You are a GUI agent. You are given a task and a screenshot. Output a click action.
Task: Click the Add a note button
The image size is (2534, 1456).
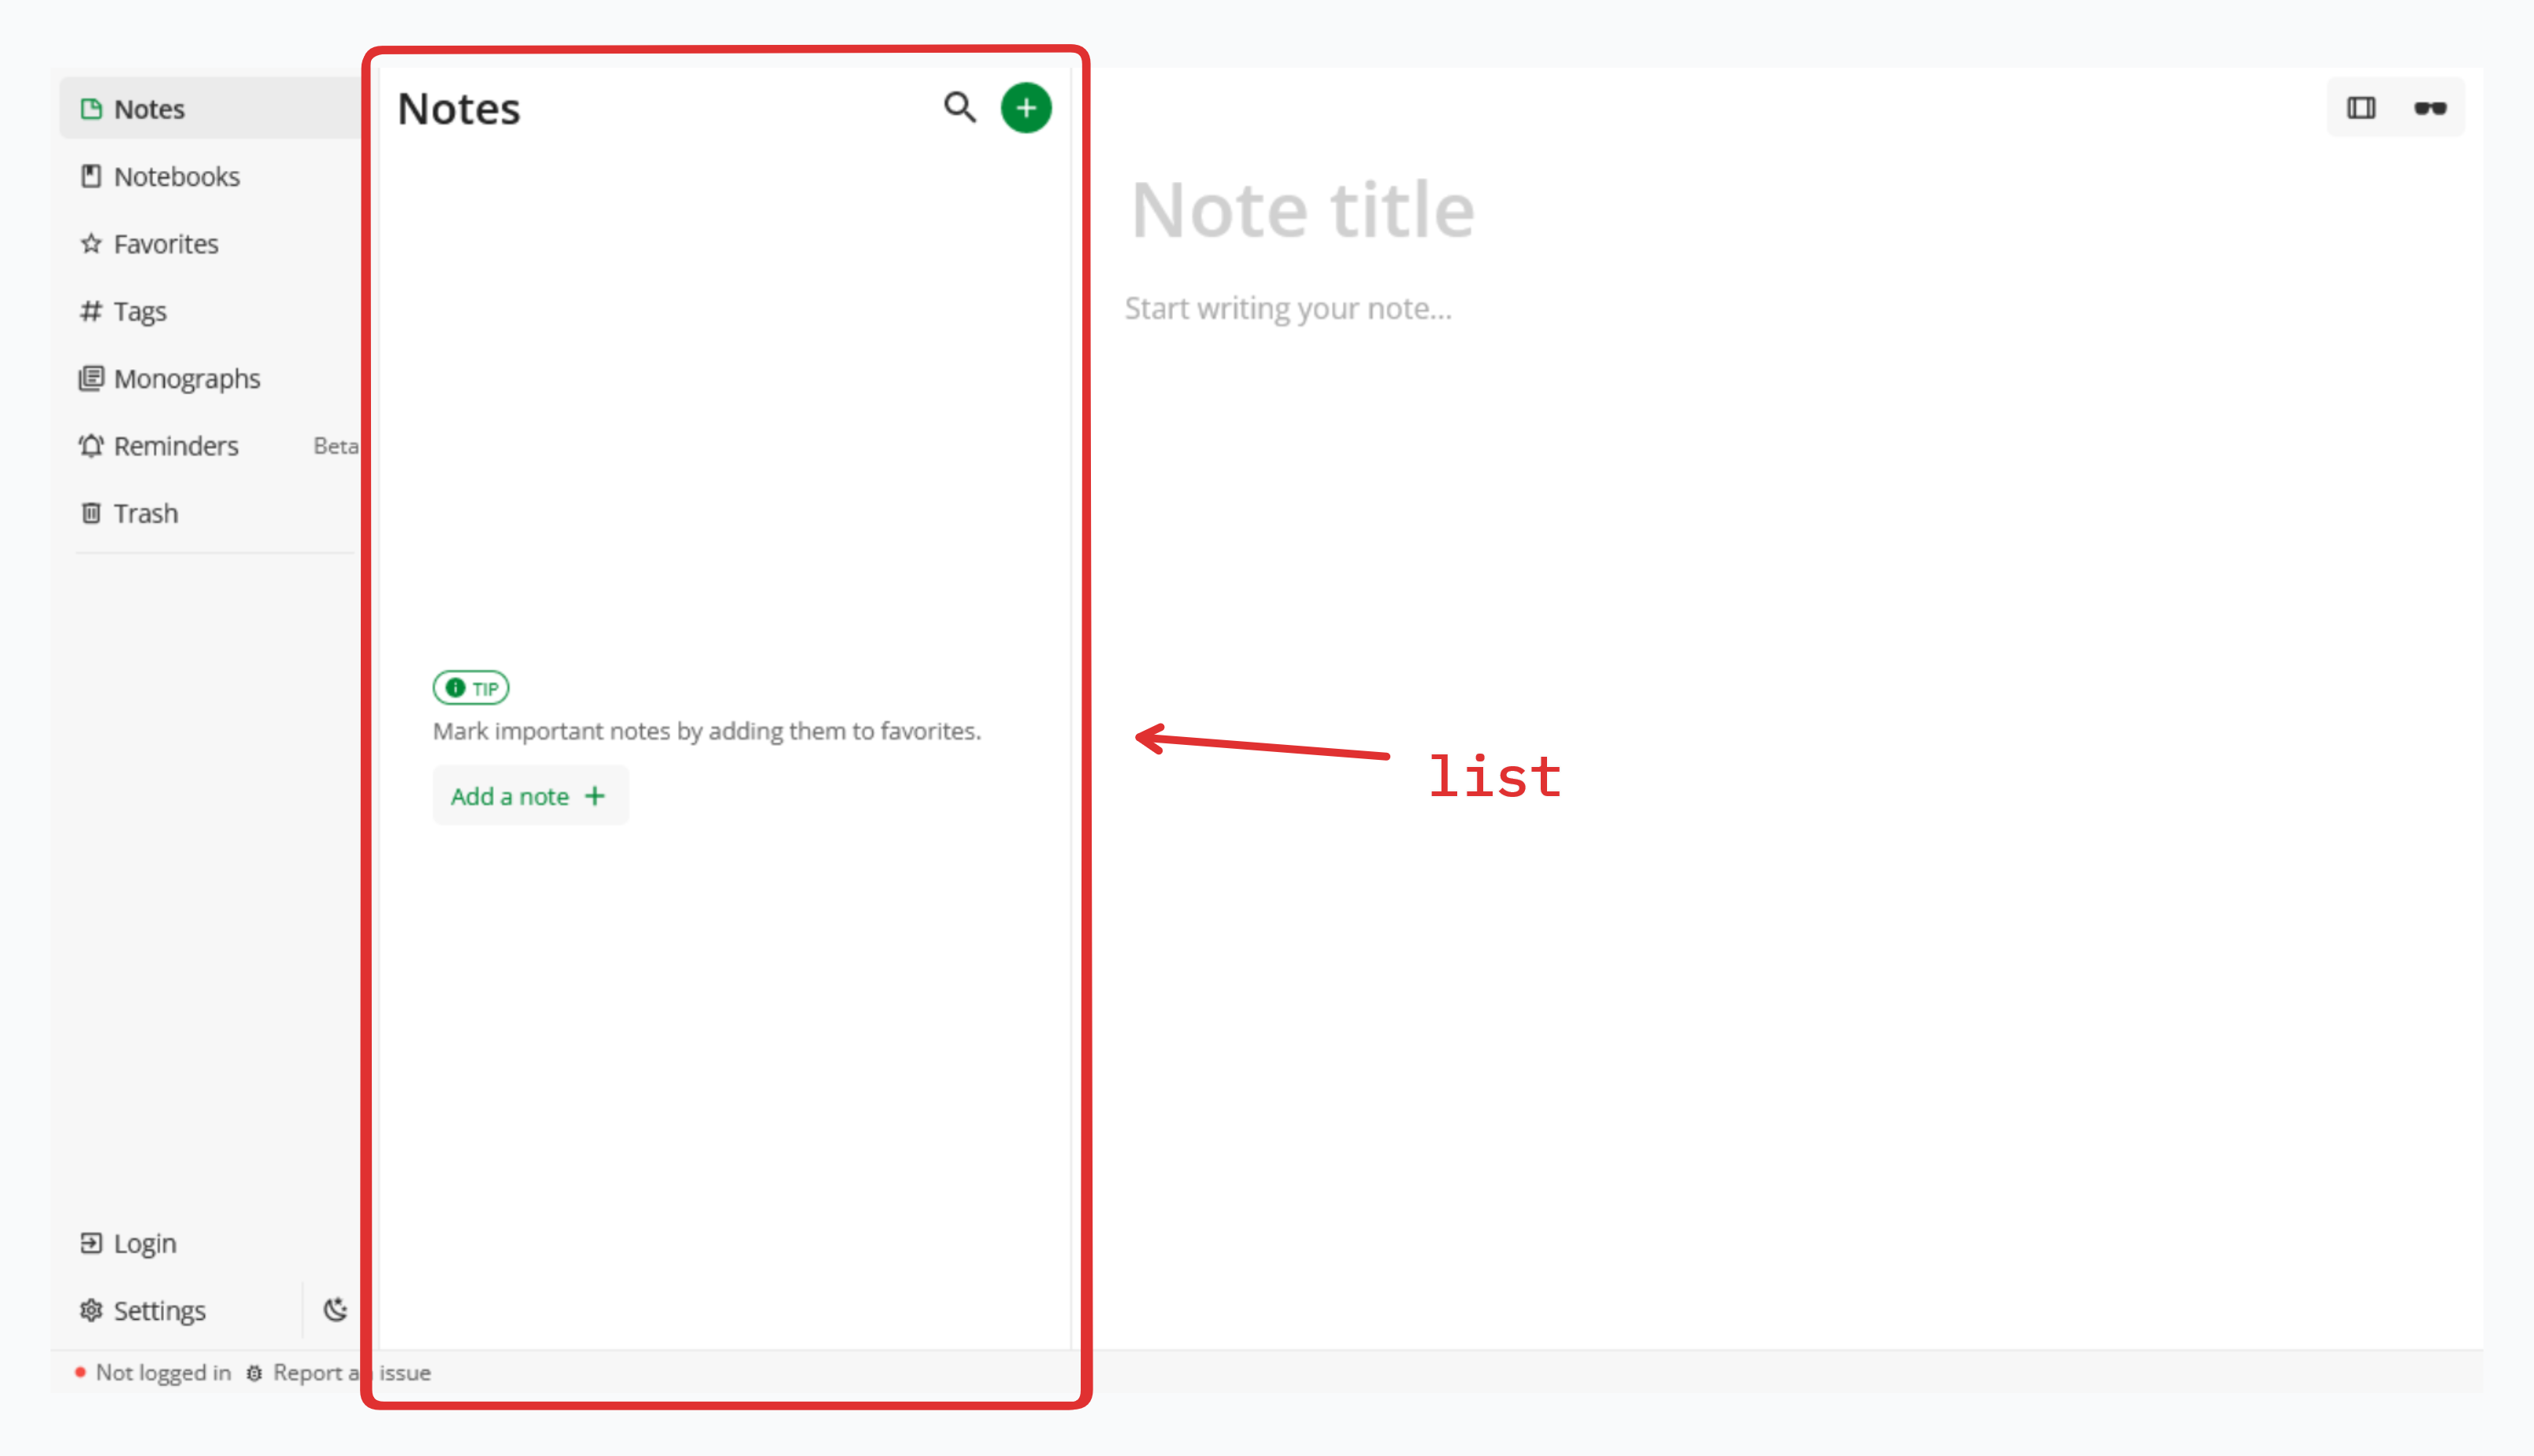click(529, 796)
